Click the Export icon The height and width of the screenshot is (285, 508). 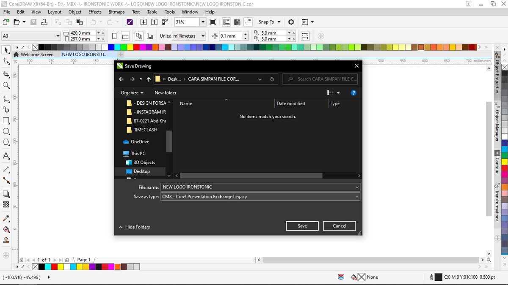click(154, 22)
